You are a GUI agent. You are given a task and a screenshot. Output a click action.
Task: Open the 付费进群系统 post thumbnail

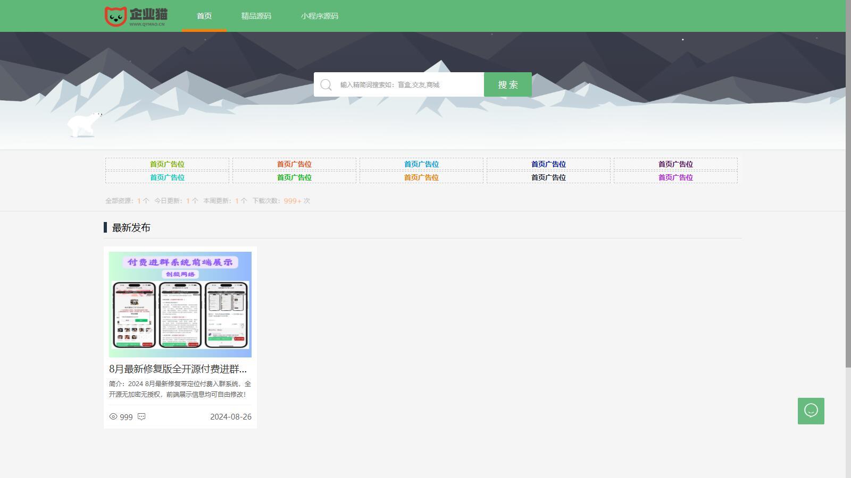click(x=180, y=304)
